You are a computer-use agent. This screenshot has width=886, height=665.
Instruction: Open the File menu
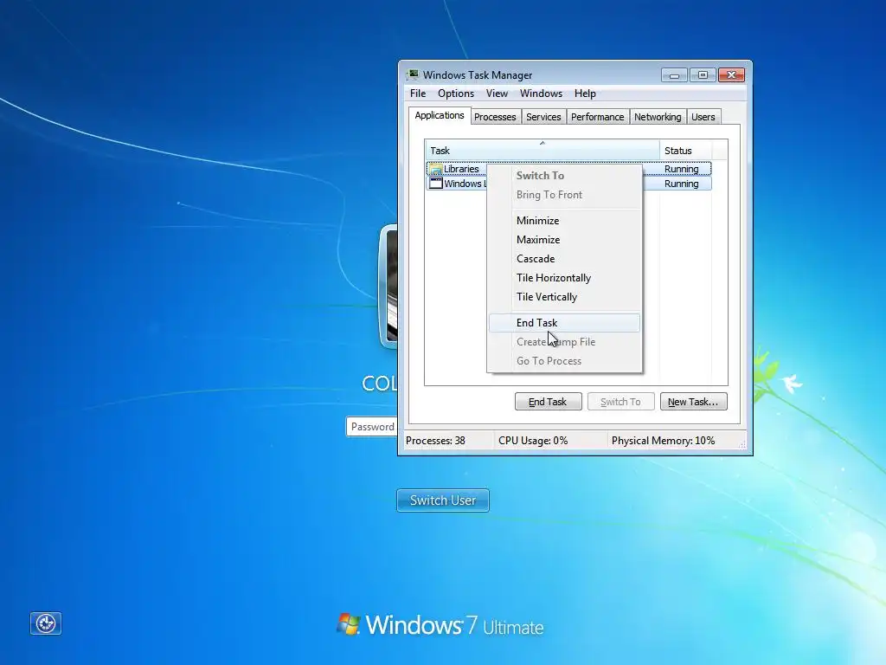click(x=418, y=94)
